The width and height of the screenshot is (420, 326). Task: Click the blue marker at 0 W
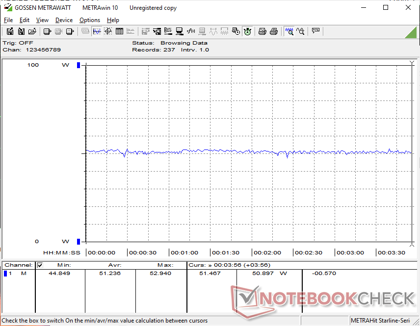pos(78,241)
